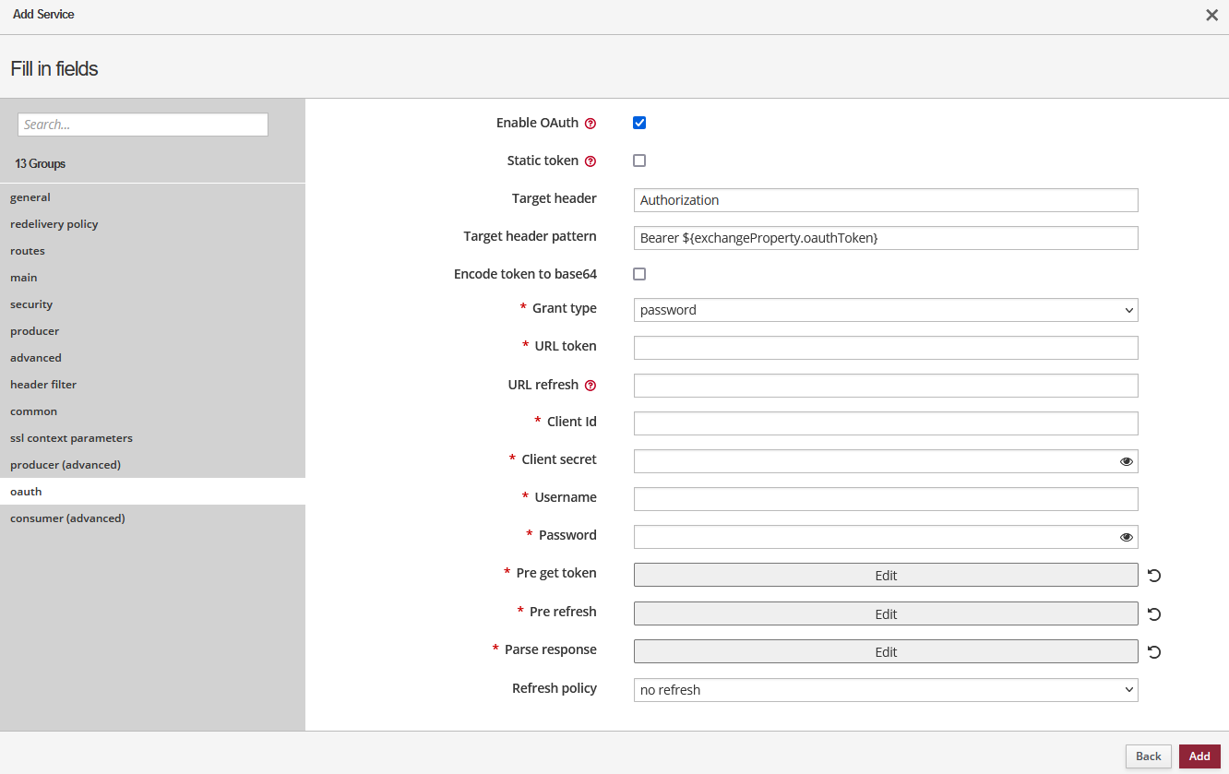Viewport: 1229px width, 774px height.
Task: Click the Search groups input field
Action: [x=142, y=124]
